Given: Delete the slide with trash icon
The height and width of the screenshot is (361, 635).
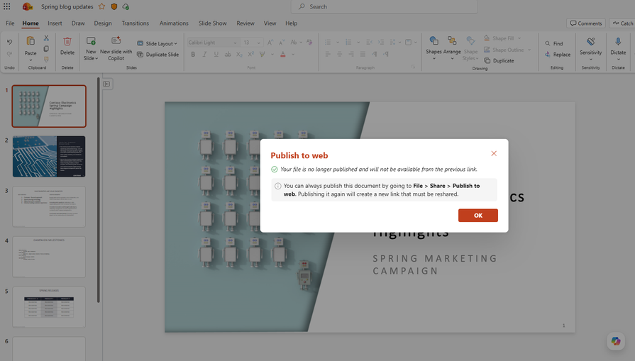Looking at the screenshot, I should click(67, 41).
